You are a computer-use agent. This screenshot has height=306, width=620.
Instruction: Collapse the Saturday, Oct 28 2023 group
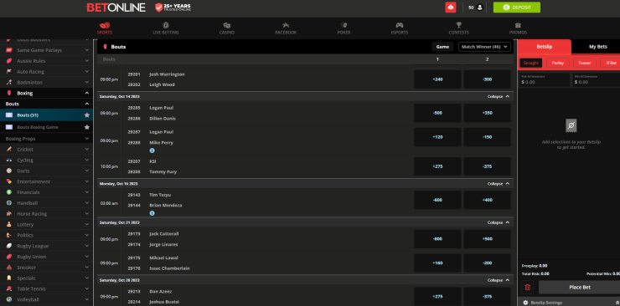click(499, 280)
